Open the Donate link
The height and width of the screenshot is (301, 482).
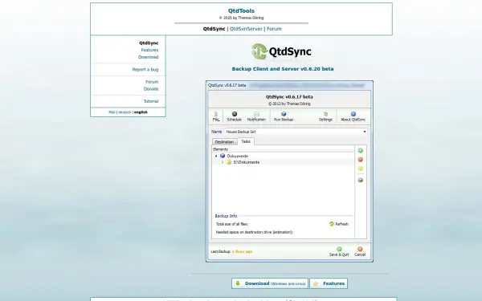pyautogui.click(x=151, y=89)
